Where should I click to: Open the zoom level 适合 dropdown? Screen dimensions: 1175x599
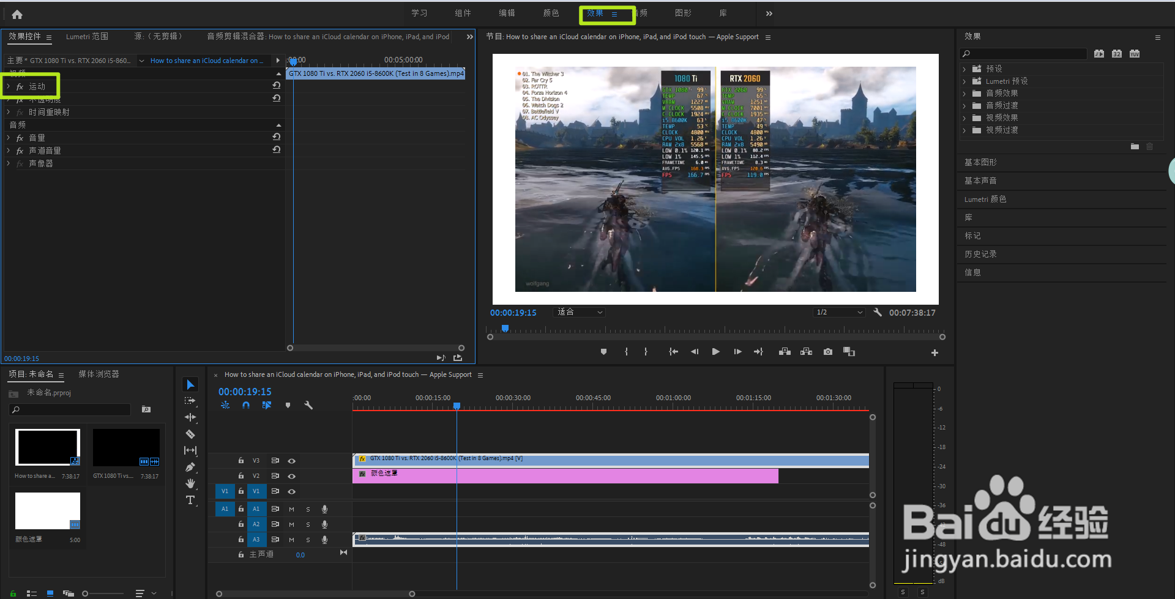pyautogui.click(x=580, y=312)
